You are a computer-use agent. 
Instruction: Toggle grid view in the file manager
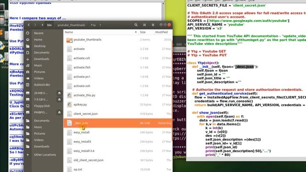[x=144, y=25]
